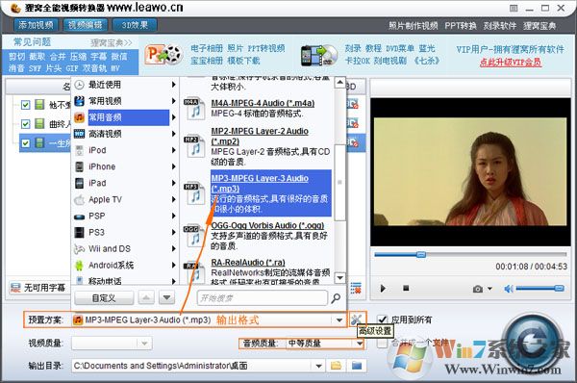Toggle 应用到所有 checkbox
The image size is (577, 383).
pyautogui.click(x=383, y=319)
